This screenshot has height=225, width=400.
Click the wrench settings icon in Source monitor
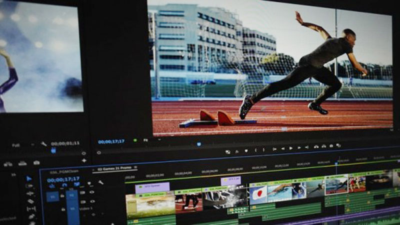click(x=44, y=143)
